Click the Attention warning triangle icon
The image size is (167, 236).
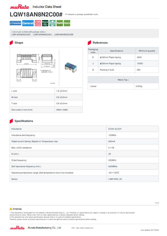(11, 209)
